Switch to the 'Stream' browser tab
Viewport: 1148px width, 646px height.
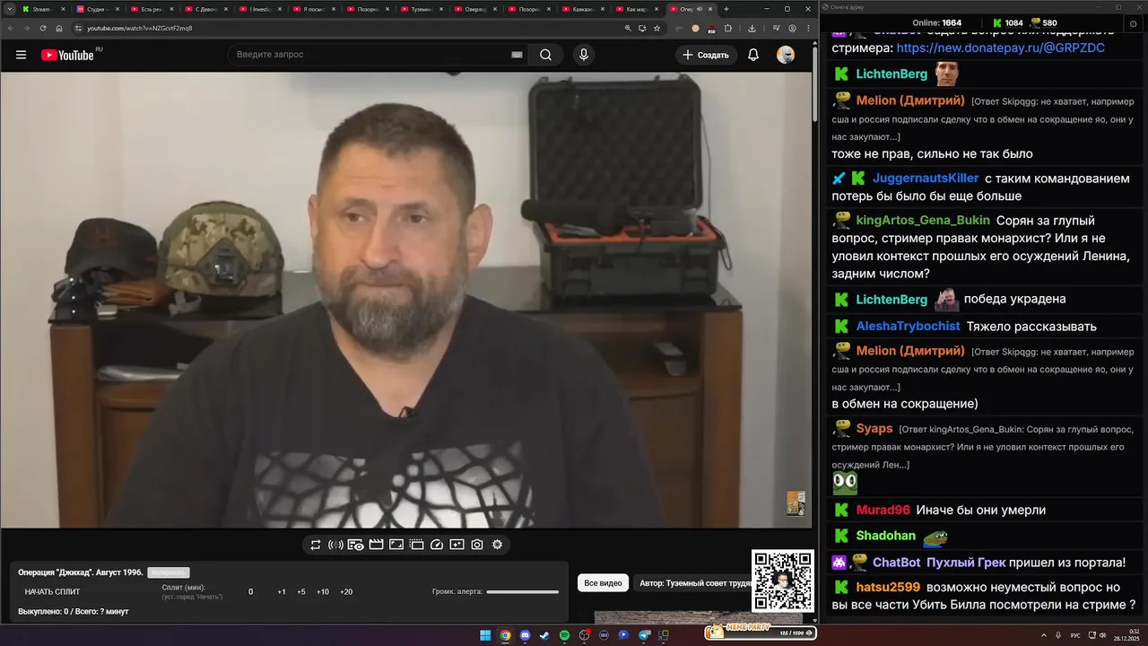(42, 9)
